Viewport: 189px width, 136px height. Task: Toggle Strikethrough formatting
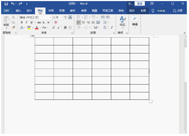point(39,23)
